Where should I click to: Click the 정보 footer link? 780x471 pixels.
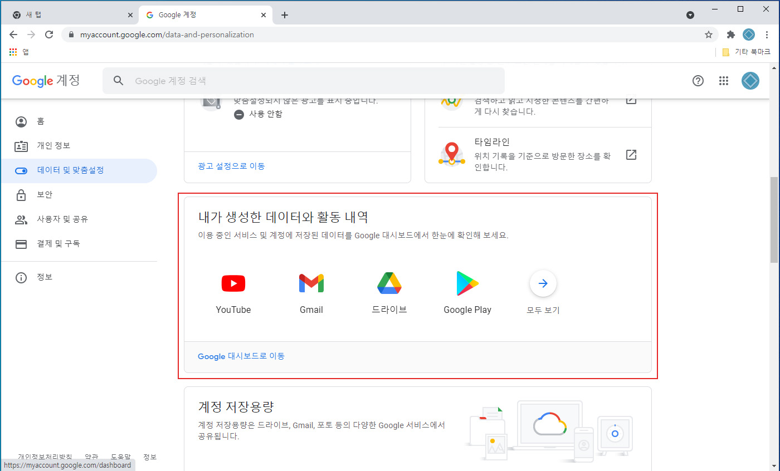(x=150, y=457)
